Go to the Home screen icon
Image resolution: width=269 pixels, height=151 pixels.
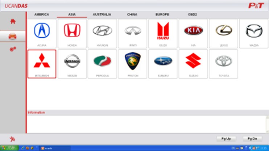13,22
